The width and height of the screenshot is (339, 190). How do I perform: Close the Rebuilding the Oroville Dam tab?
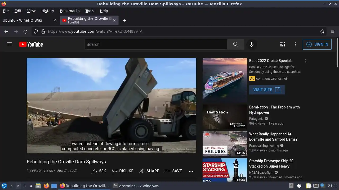pyautogui.click(x=114, y=20)
